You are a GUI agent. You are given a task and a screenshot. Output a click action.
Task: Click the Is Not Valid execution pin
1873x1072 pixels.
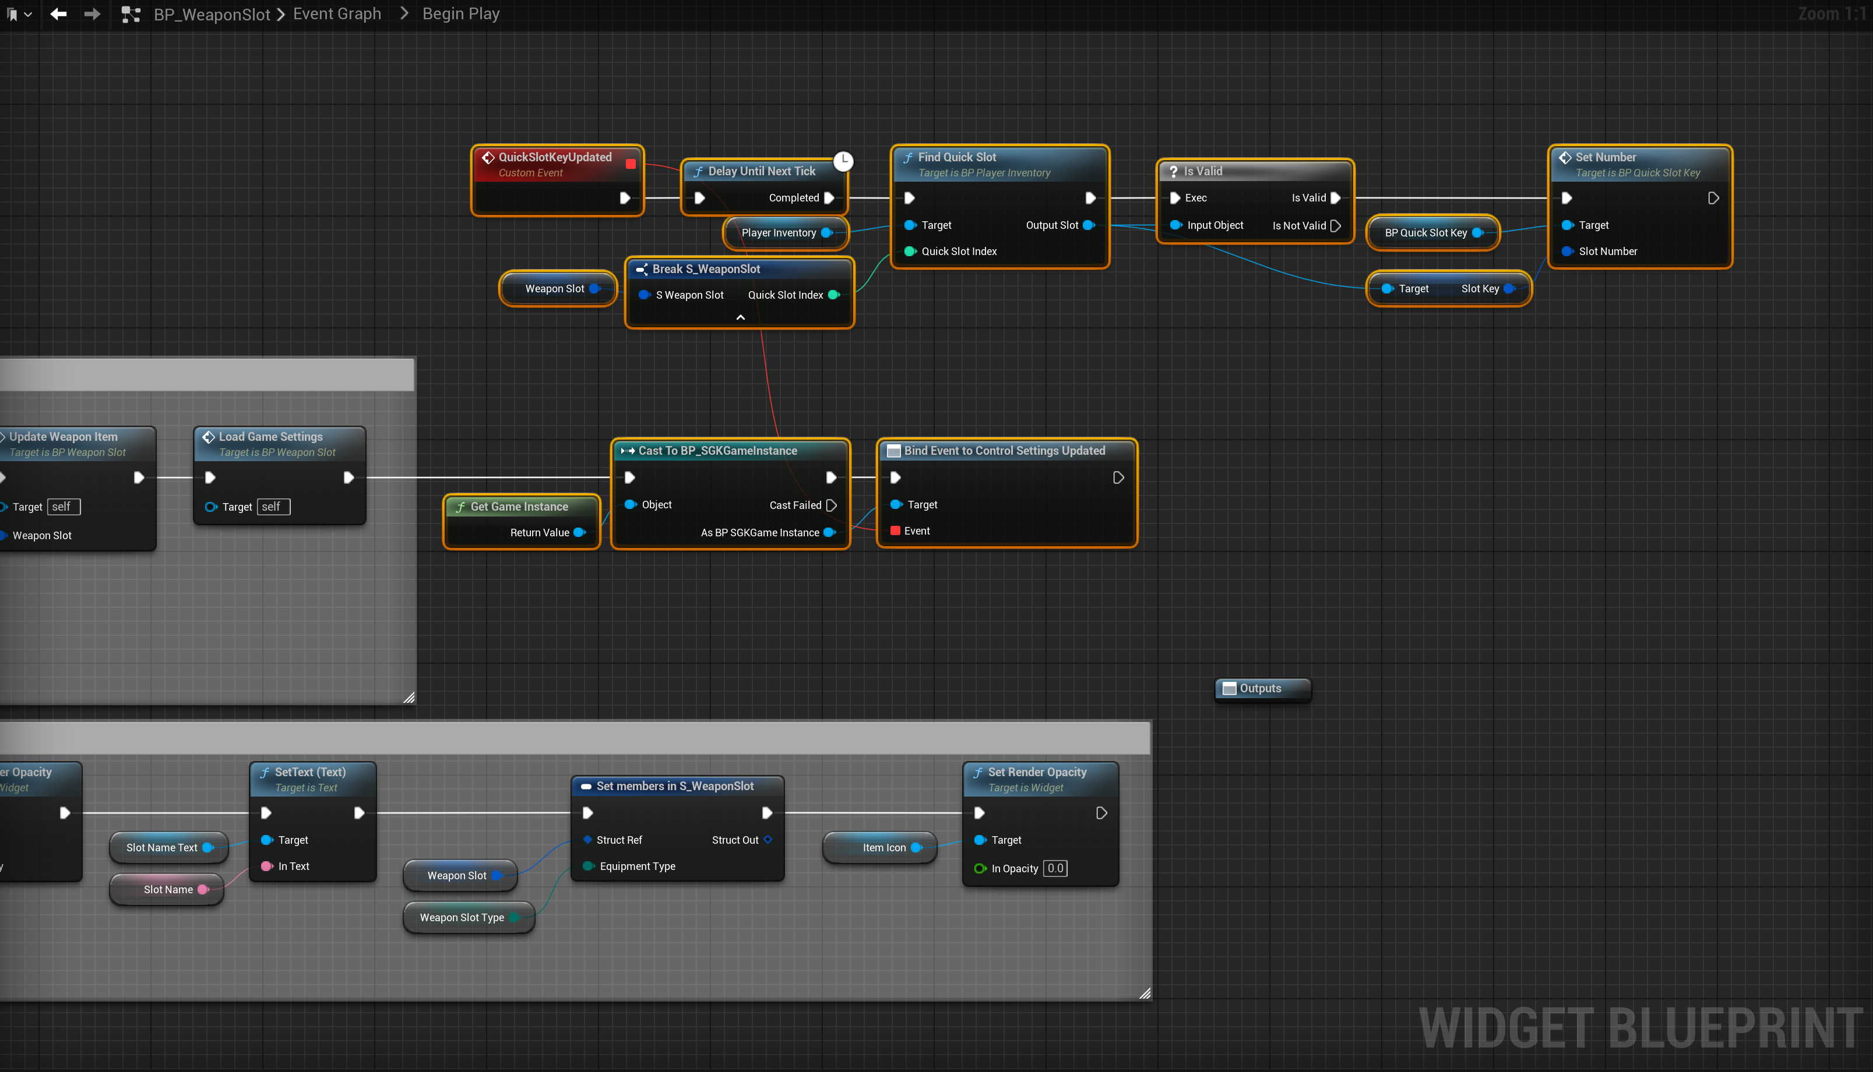click(1335, 225)
